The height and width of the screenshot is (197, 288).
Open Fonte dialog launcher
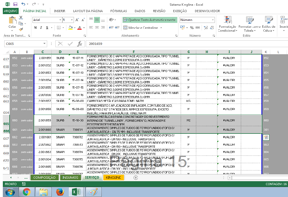(85, 36)
